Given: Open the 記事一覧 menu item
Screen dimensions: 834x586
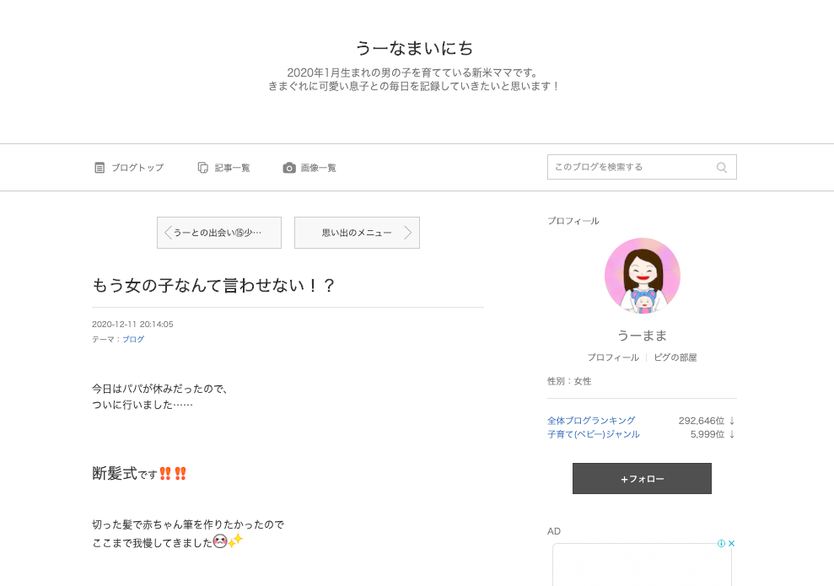Looking at the screenshot, I should [223, 168].
